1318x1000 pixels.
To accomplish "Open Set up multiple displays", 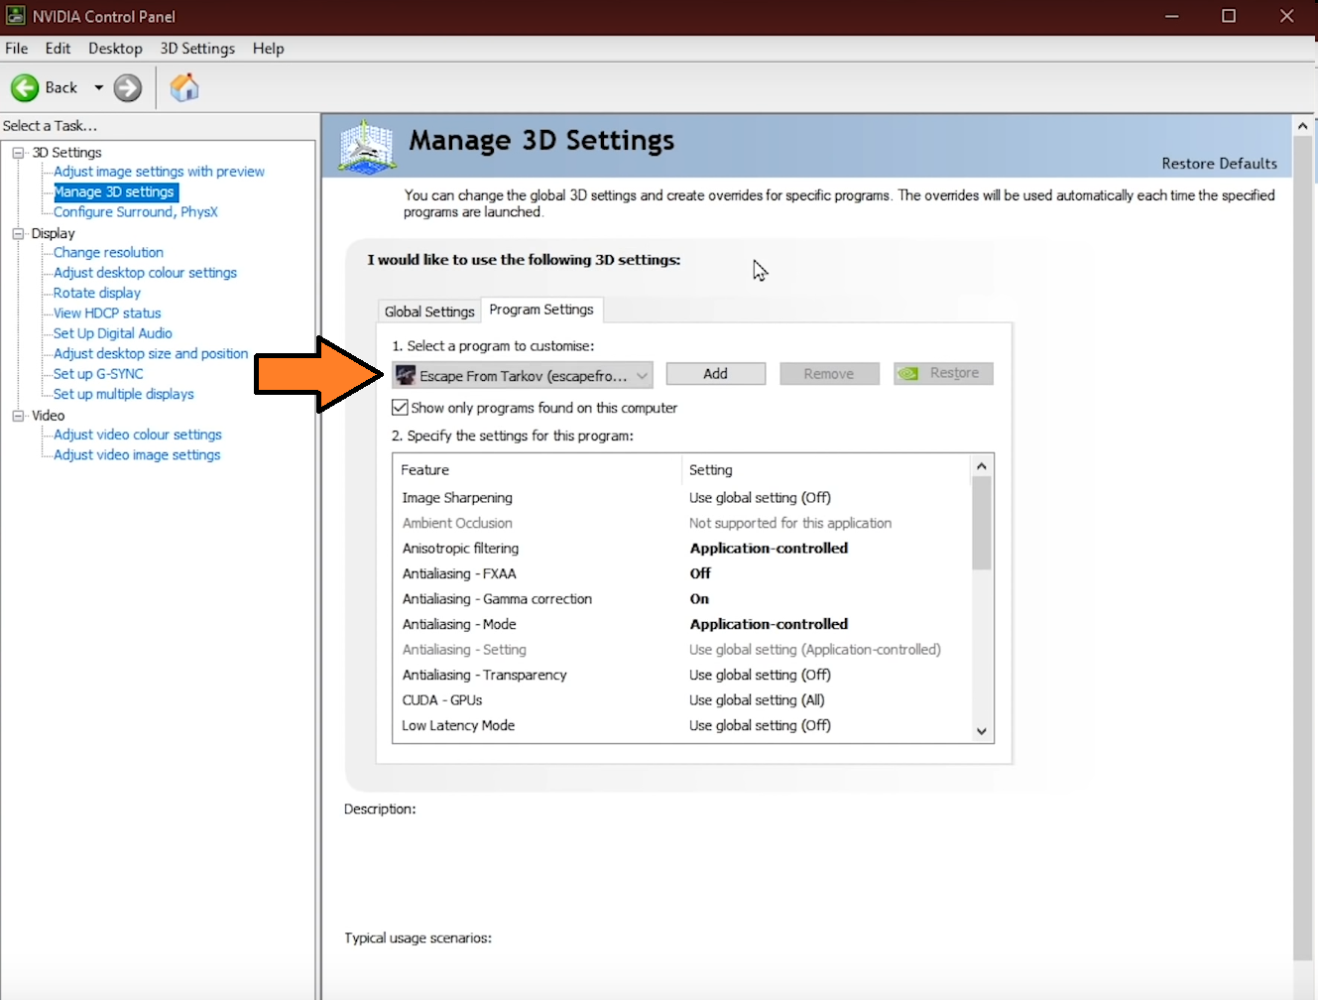I will click(x=124, y=395).
